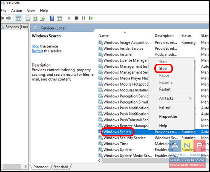Click gear icon beside Windows License Manager
The image size is (210, 172).
tap(100, 60)
